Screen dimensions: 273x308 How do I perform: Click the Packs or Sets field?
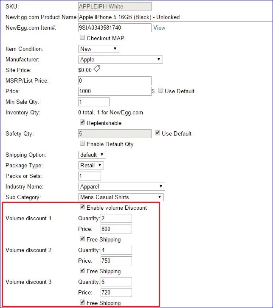coord(90,176)
